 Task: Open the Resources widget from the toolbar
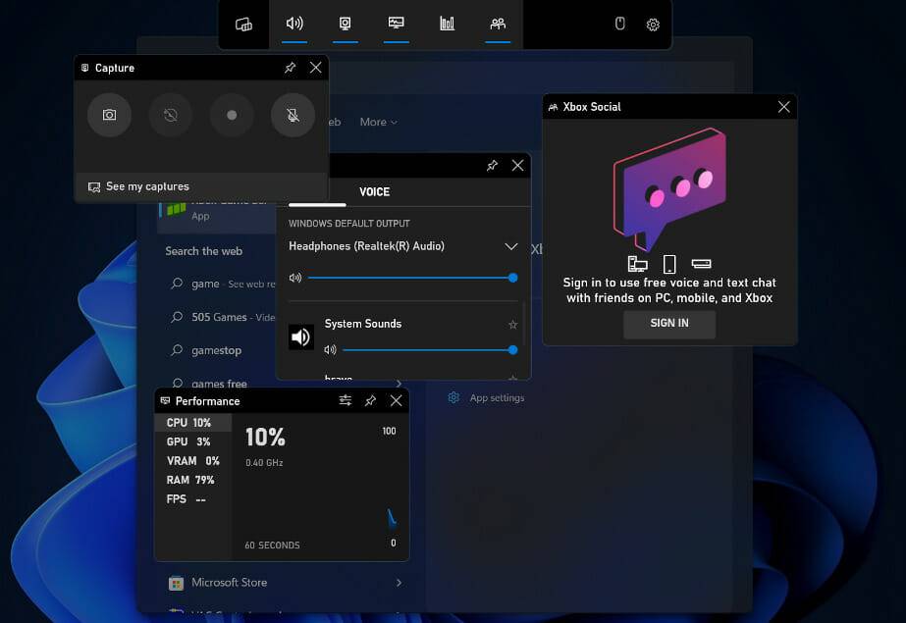447,25
